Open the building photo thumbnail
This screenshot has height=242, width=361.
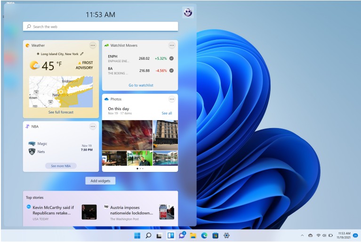click(x=166, y=135)
